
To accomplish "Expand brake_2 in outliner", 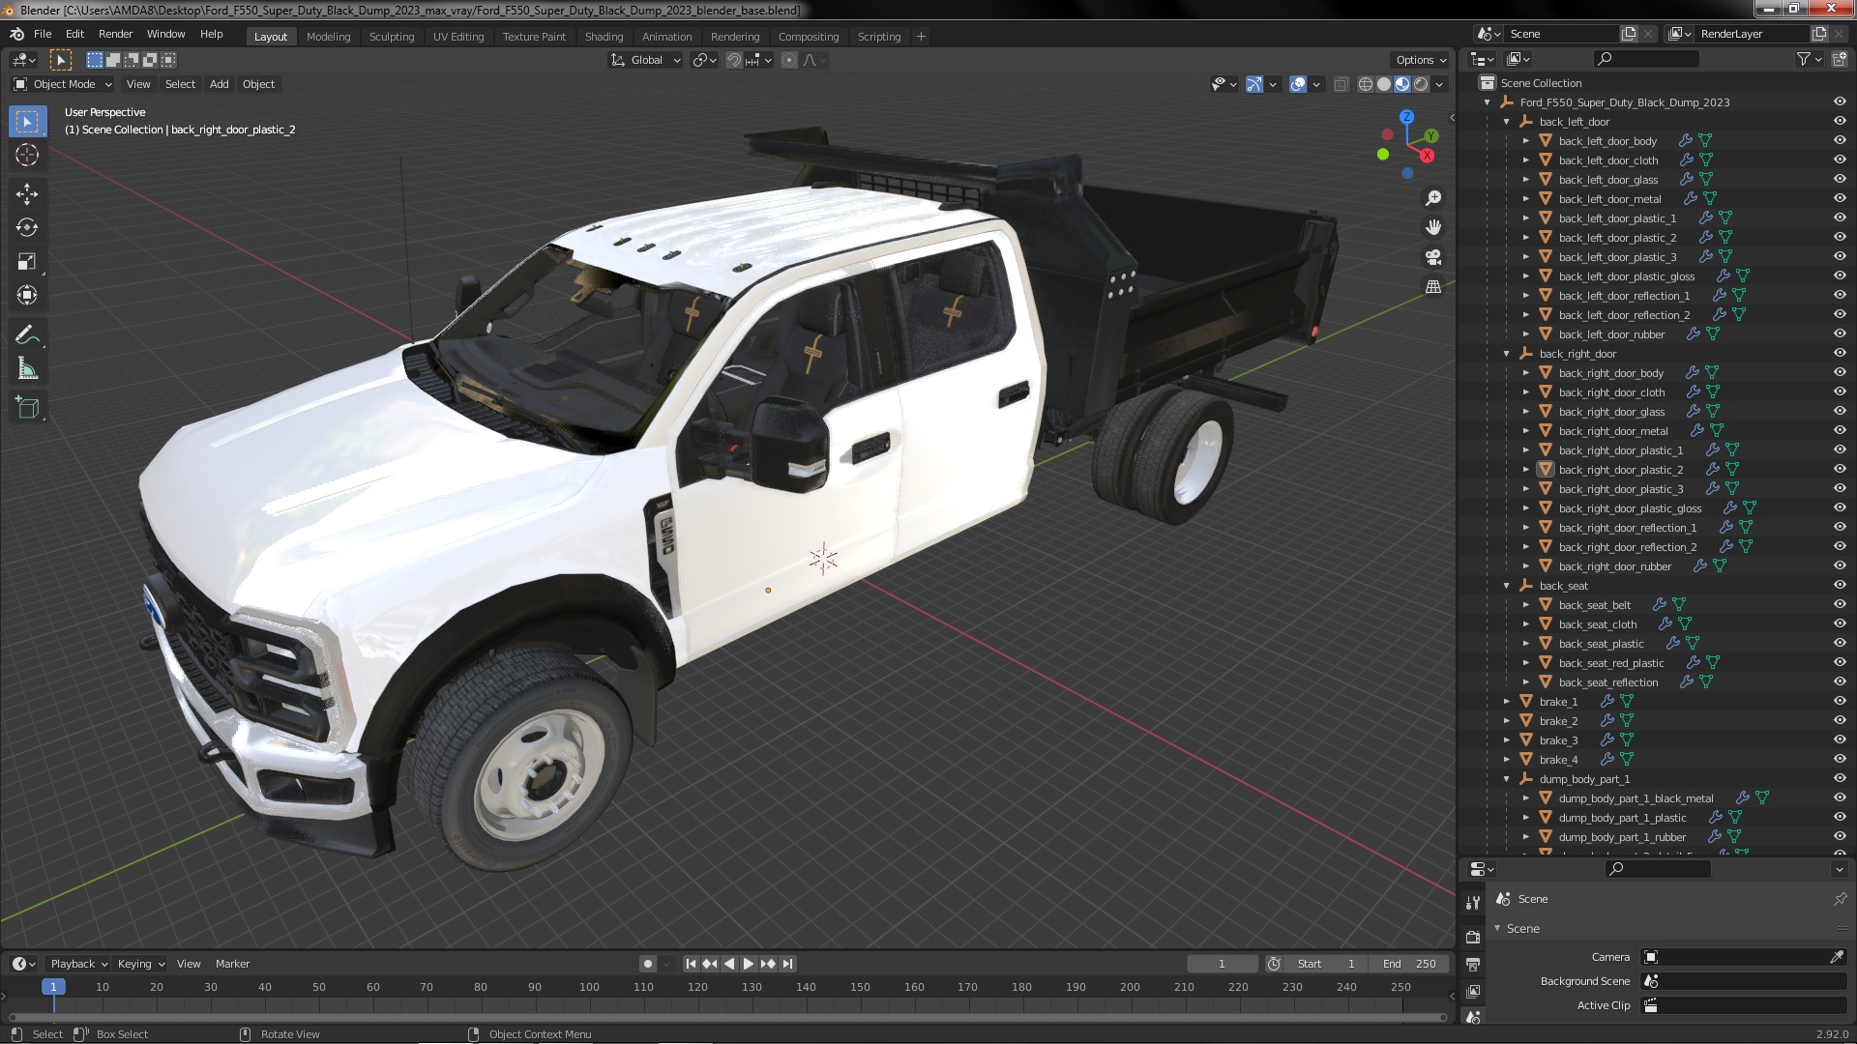I will tap(1507, 721).
